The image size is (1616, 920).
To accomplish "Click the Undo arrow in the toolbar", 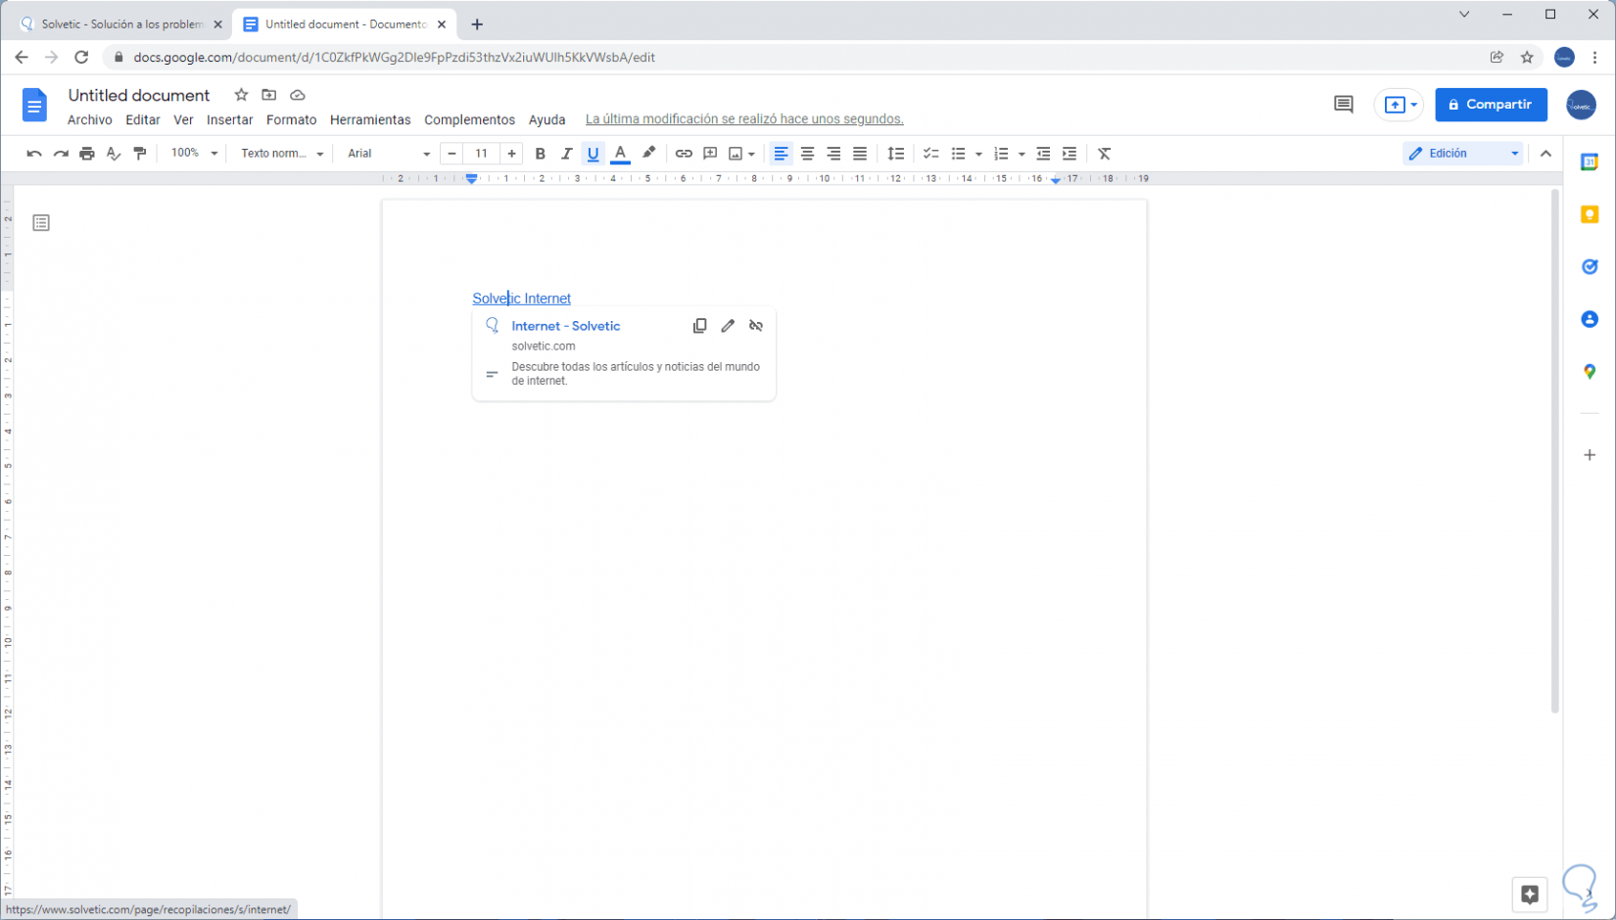I will 34,154.
